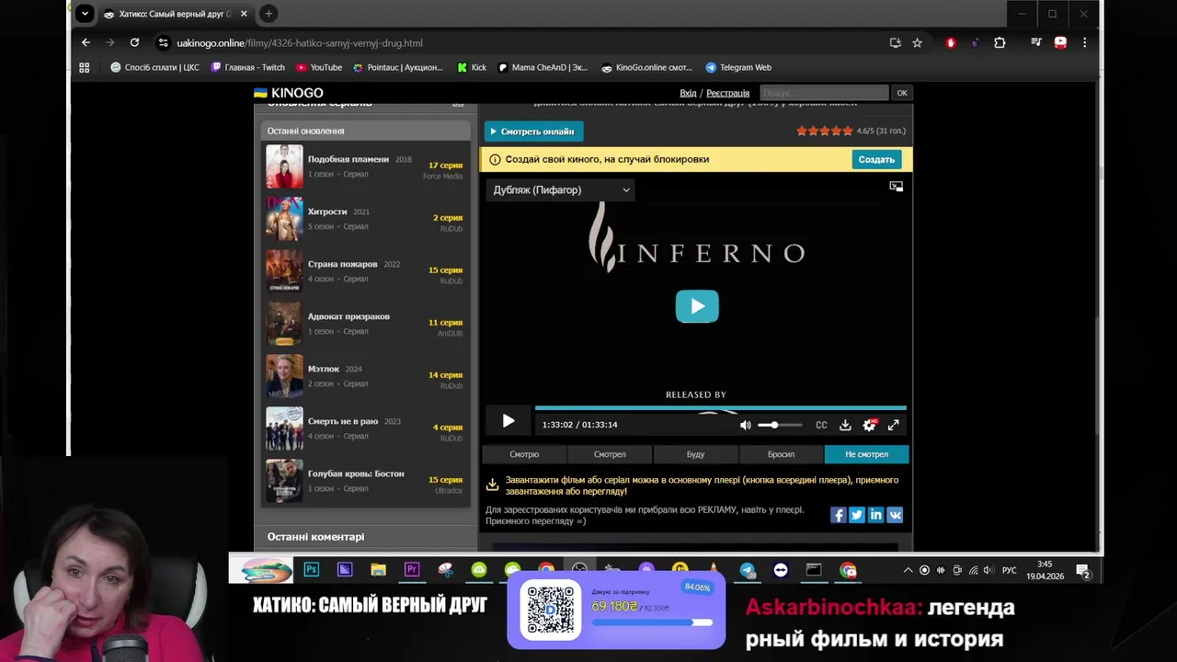Open the Главная - Twitch bookmark
Image resolution: width=1177 pixels, height=662 pixels.
click(248, 67)
